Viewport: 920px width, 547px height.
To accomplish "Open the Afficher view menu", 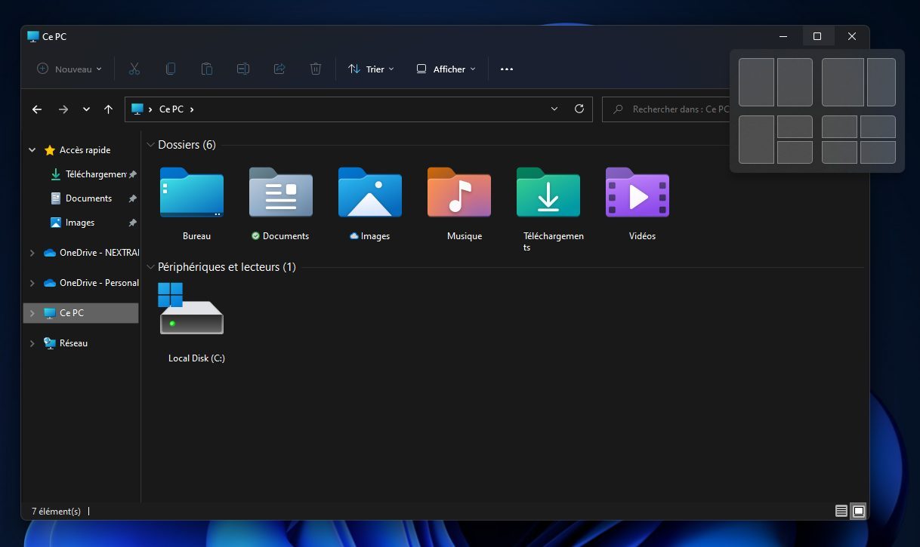I will click(446, 69).
